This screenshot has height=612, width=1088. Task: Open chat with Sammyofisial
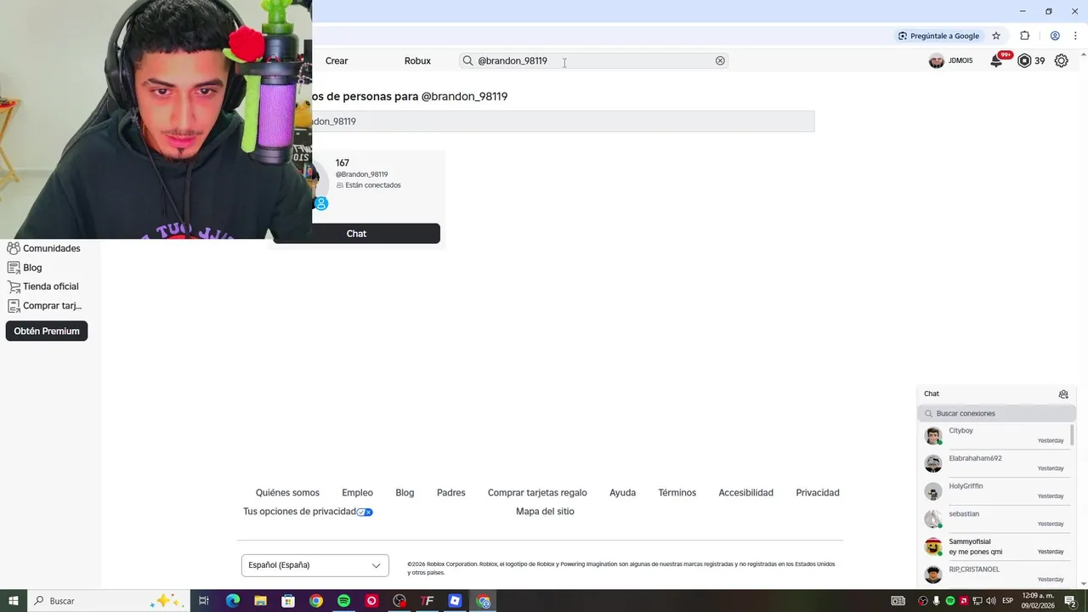994,547
